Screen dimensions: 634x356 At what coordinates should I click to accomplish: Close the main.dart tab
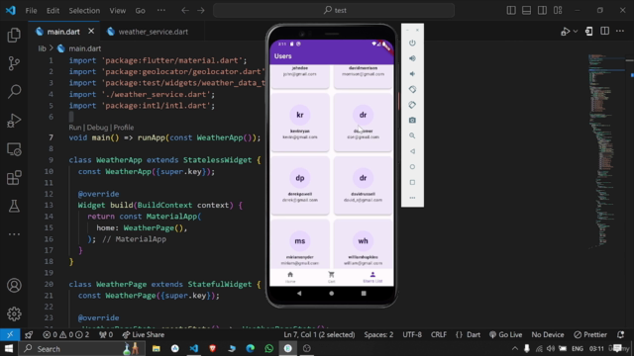tap(91, 31)
